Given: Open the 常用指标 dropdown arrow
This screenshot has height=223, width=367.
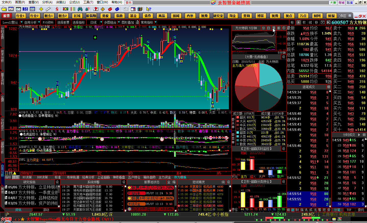Looking at the screenshot, I should click(155, 22).
